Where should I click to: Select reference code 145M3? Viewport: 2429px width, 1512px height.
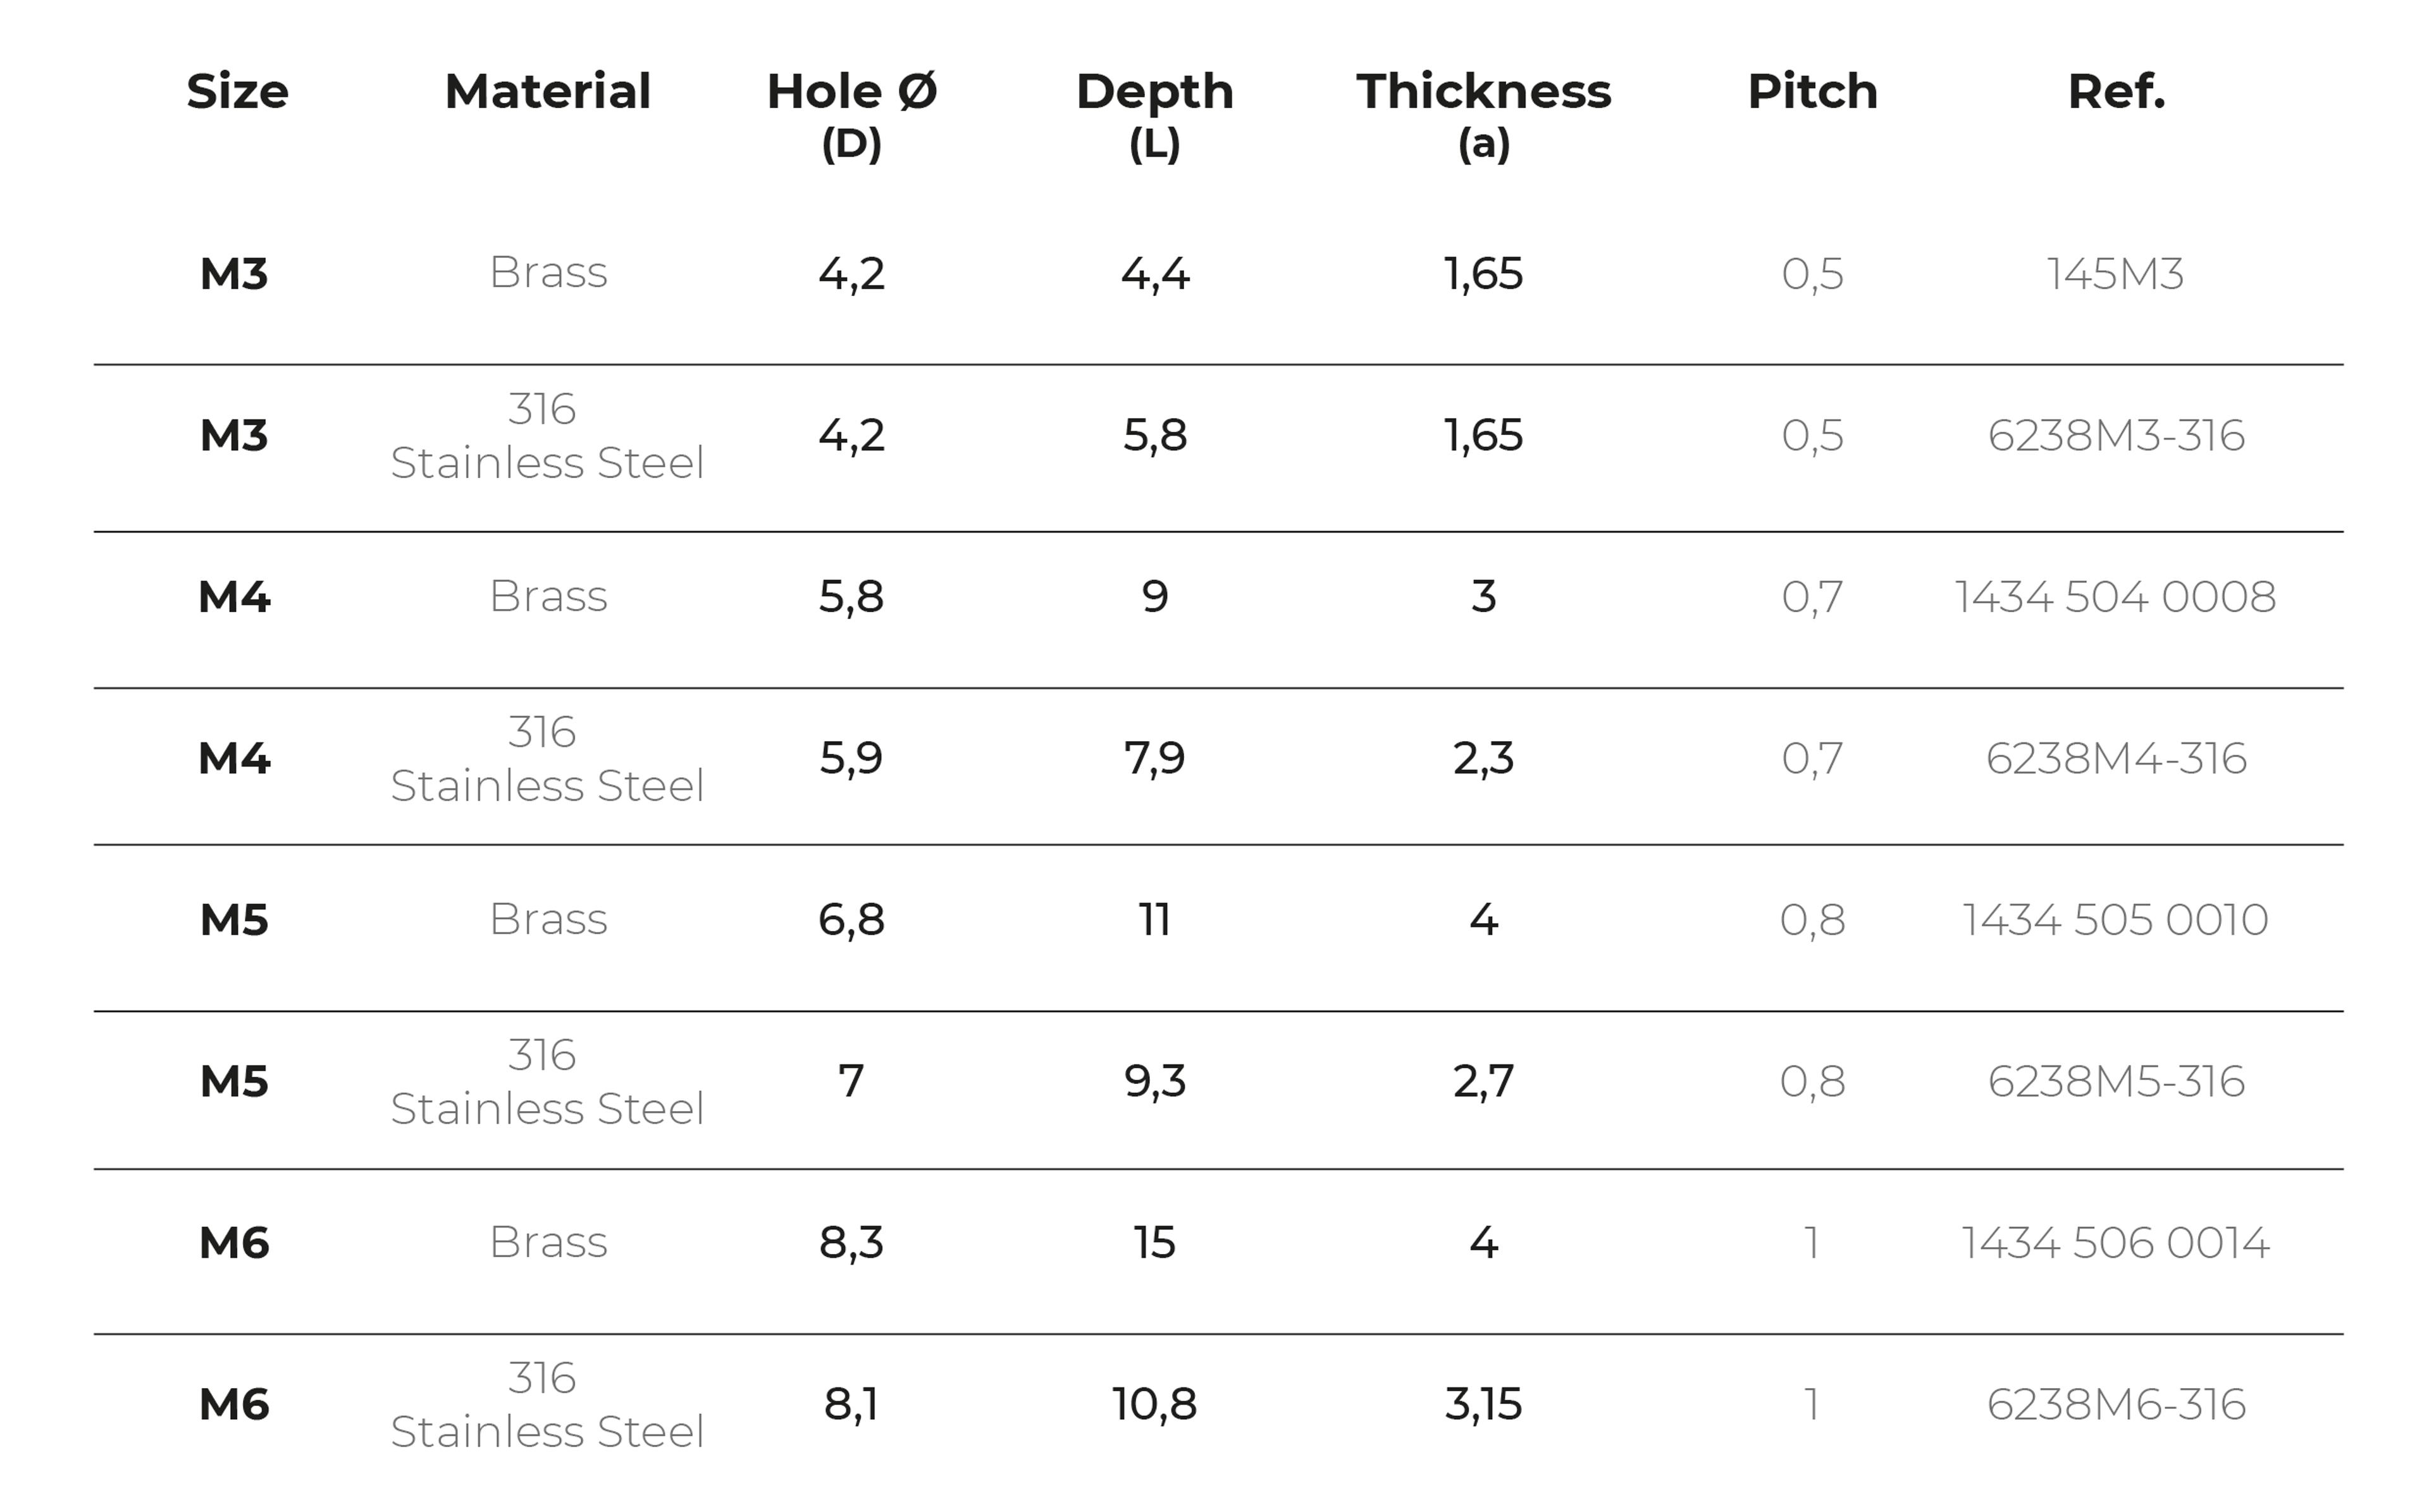click(x=2115, y=274)
